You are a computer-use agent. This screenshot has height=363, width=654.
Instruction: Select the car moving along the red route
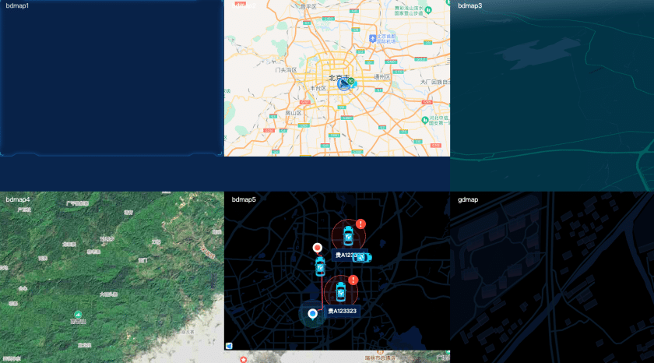click(320, 266)
